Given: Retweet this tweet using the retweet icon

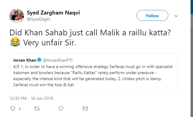Looking at the screenshot, I should tap(37, 109).
